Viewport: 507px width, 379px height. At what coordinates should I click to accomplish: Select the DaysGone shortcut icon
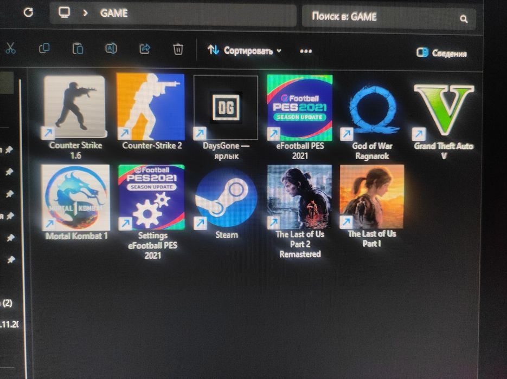226,108
